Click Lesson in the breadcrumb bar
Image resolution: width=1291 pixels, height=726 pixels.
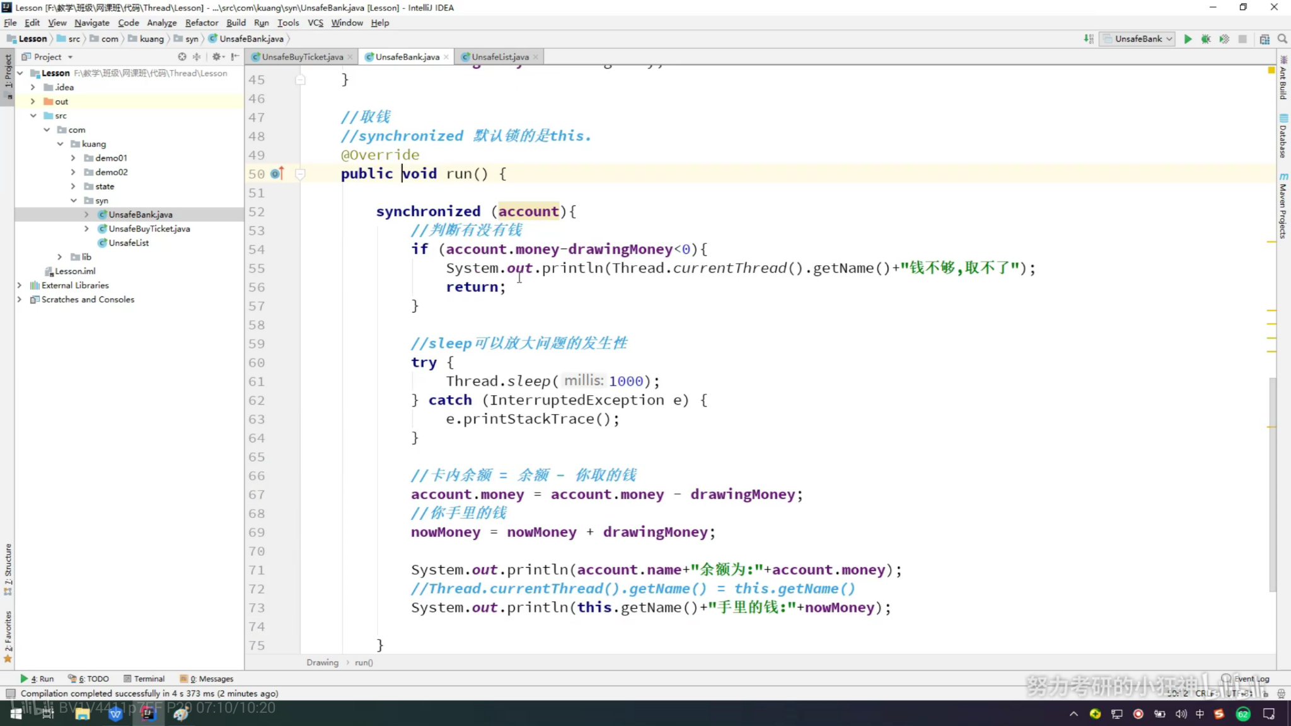tap(27, 39)
